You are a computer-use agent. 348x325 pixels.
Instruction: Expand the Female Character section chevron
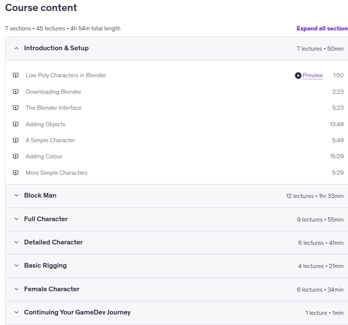[x=16, y=289]
